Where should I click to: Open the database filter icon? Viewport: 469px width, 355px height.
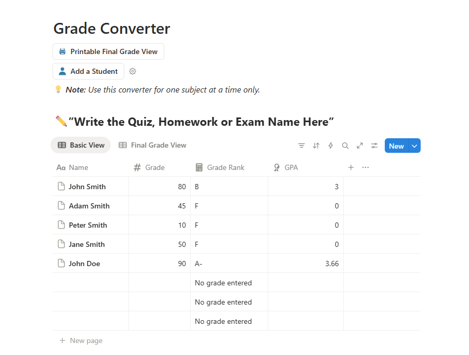pyautogui.click(x=302, y=146)
